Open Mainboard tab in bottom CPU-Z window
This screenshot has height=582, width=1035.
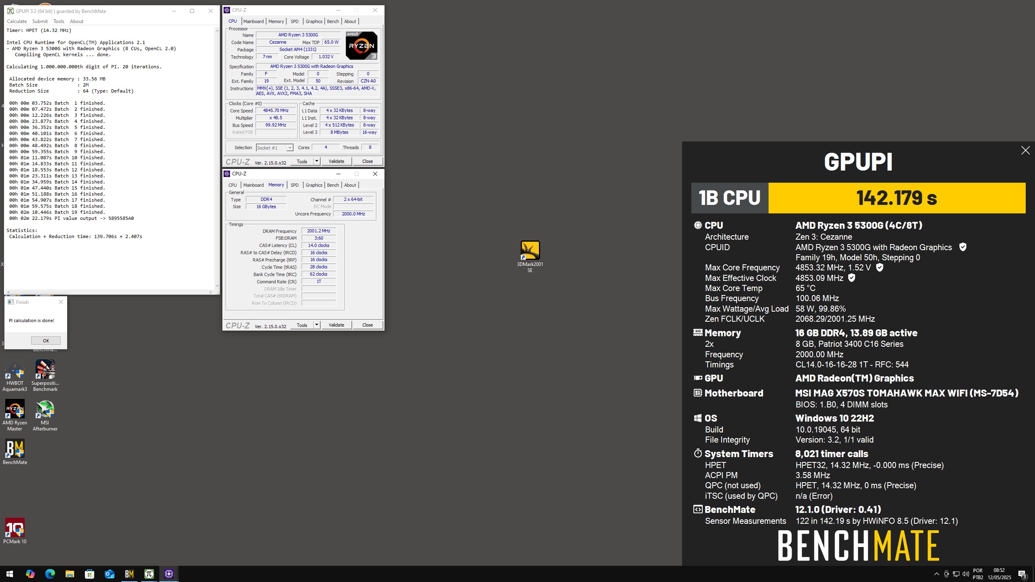click(x=253, y=185)
